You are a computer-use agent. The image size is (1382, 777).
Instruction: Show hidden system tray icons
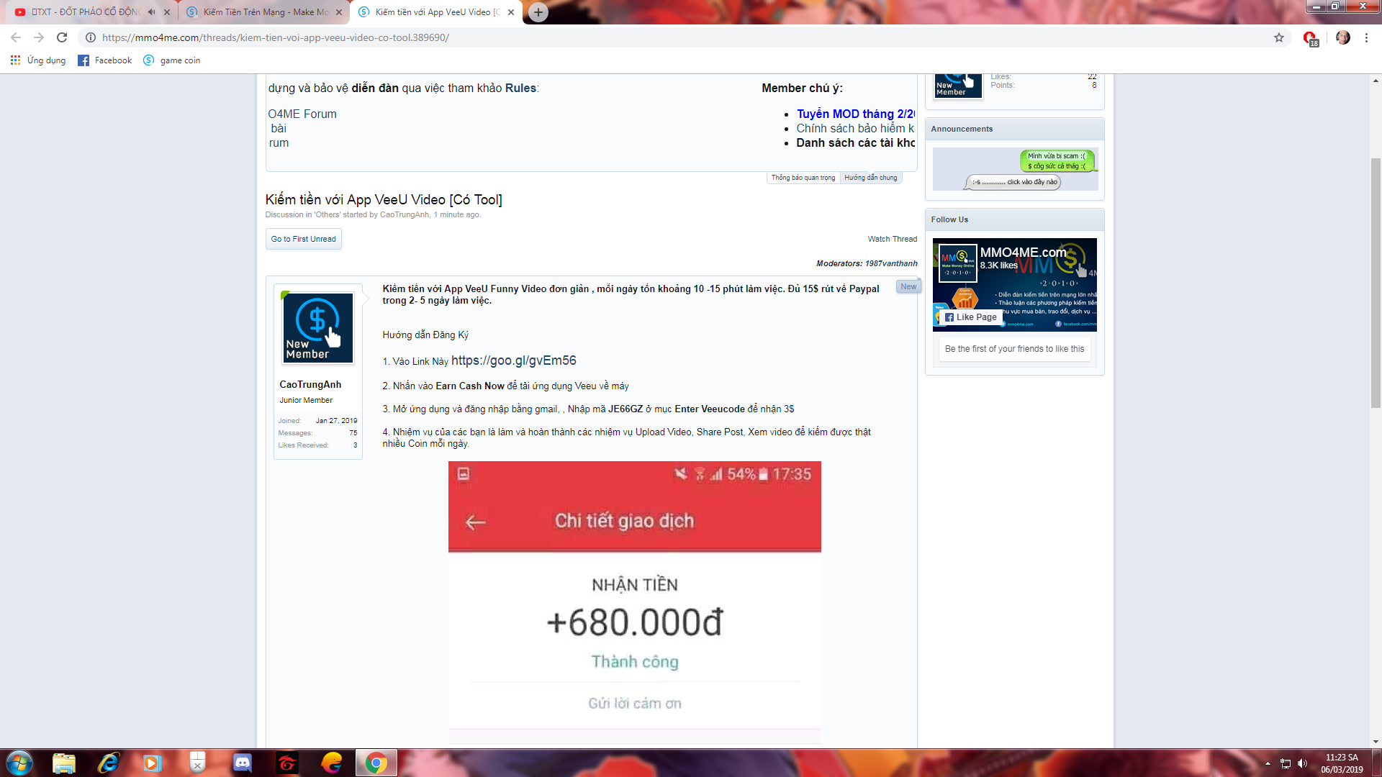pyautogui.click(x=1268, y=763)
